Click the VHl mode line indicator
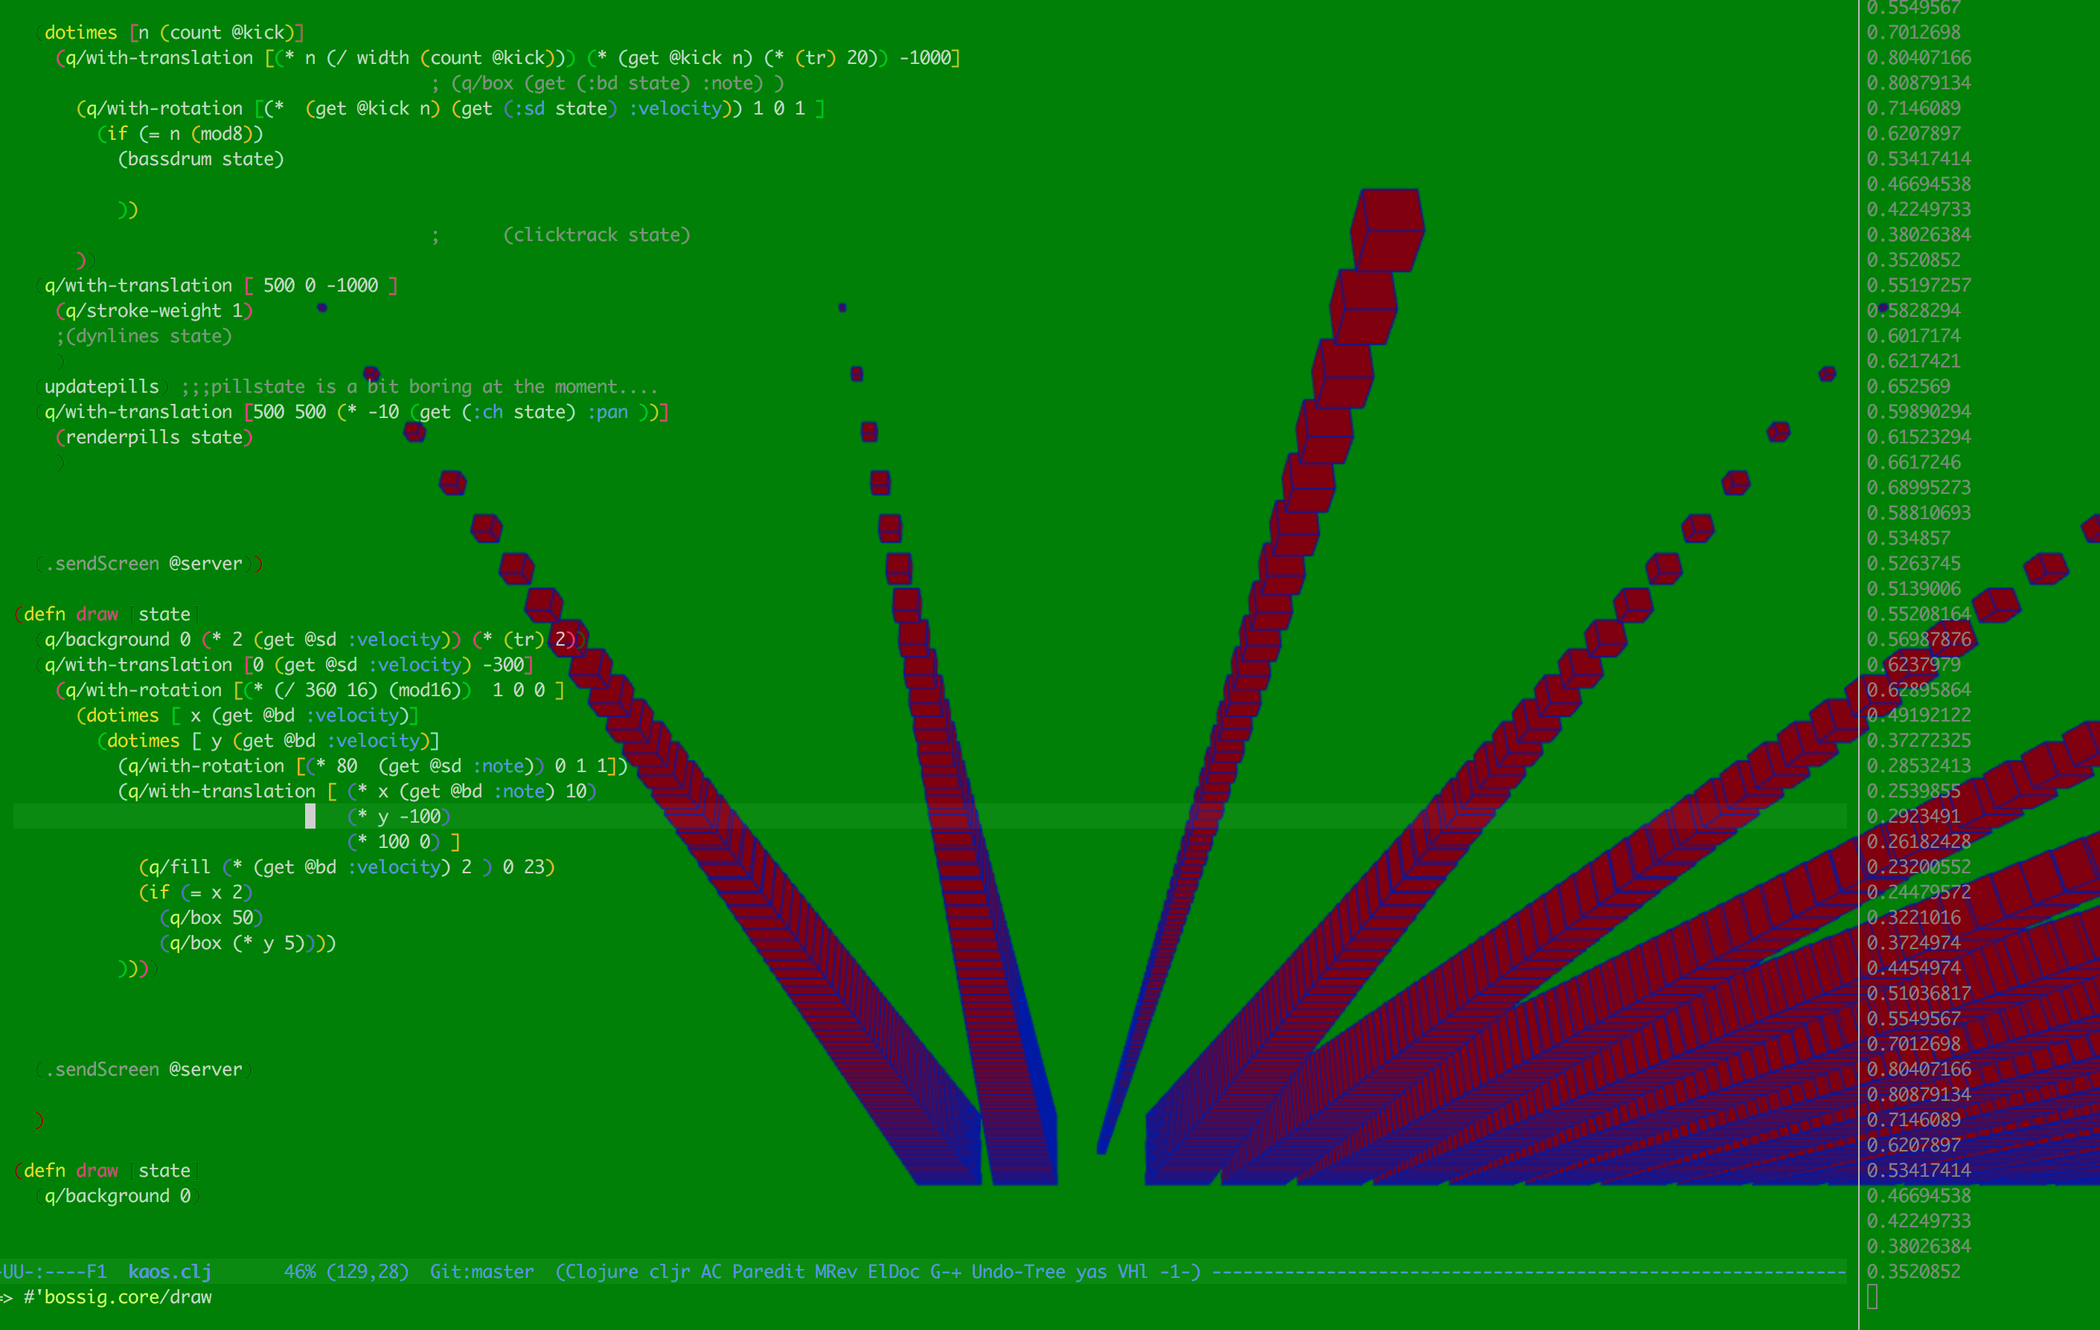This screenshot has height=1330, width=2100. point(1132,1271)
